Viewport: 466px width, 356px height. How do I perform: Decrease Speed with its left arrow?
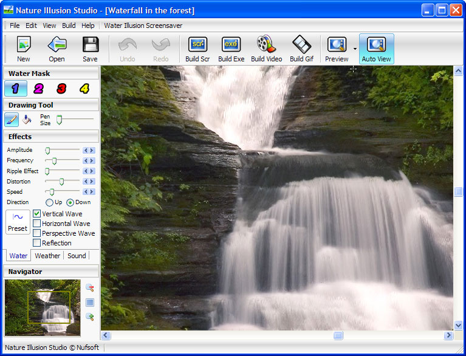(x=86, y=192)
